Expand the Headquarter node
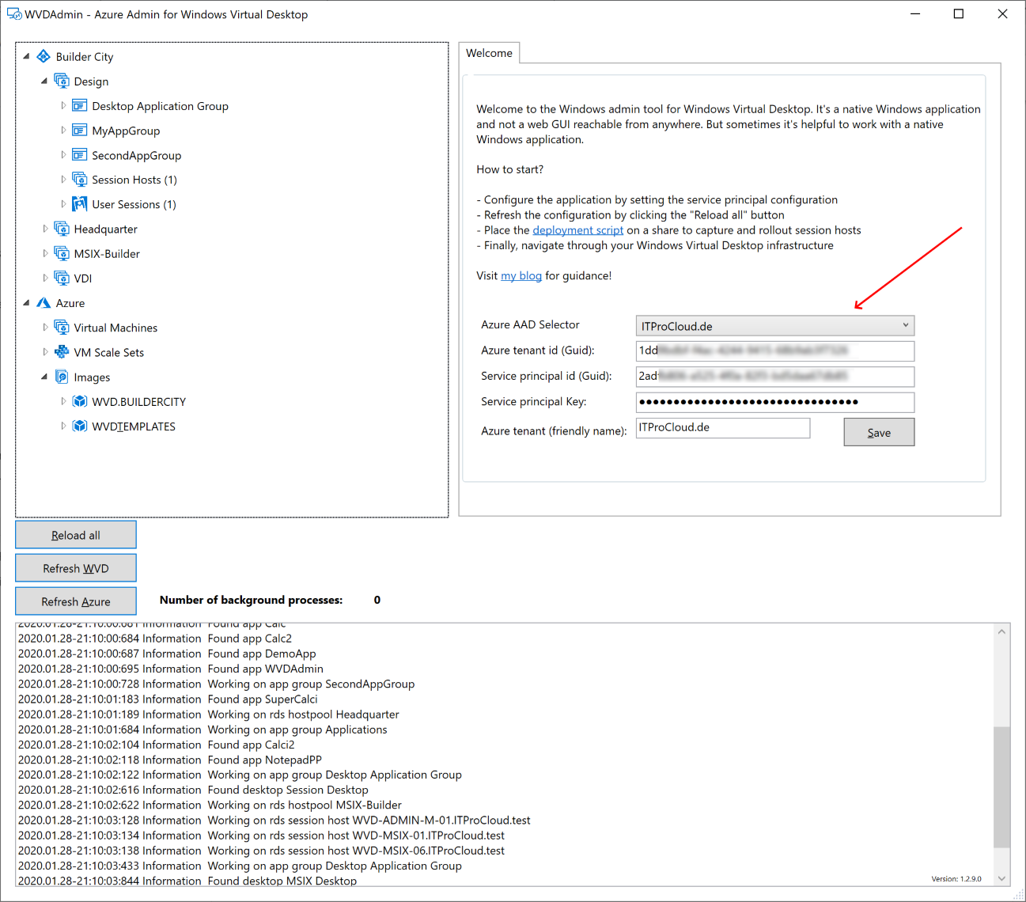1026x902 pixels. click(x=45, y=229)
